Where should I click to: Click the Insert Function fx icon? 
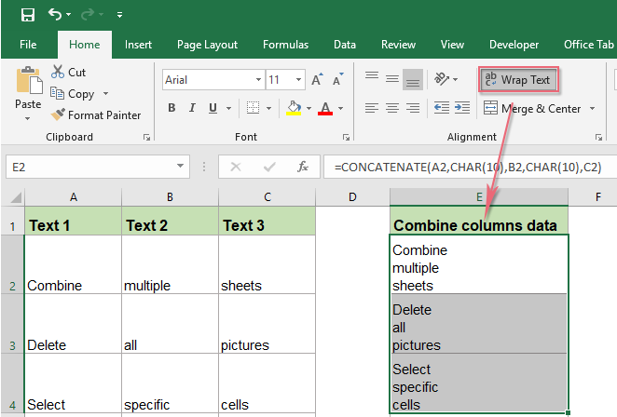303,167
